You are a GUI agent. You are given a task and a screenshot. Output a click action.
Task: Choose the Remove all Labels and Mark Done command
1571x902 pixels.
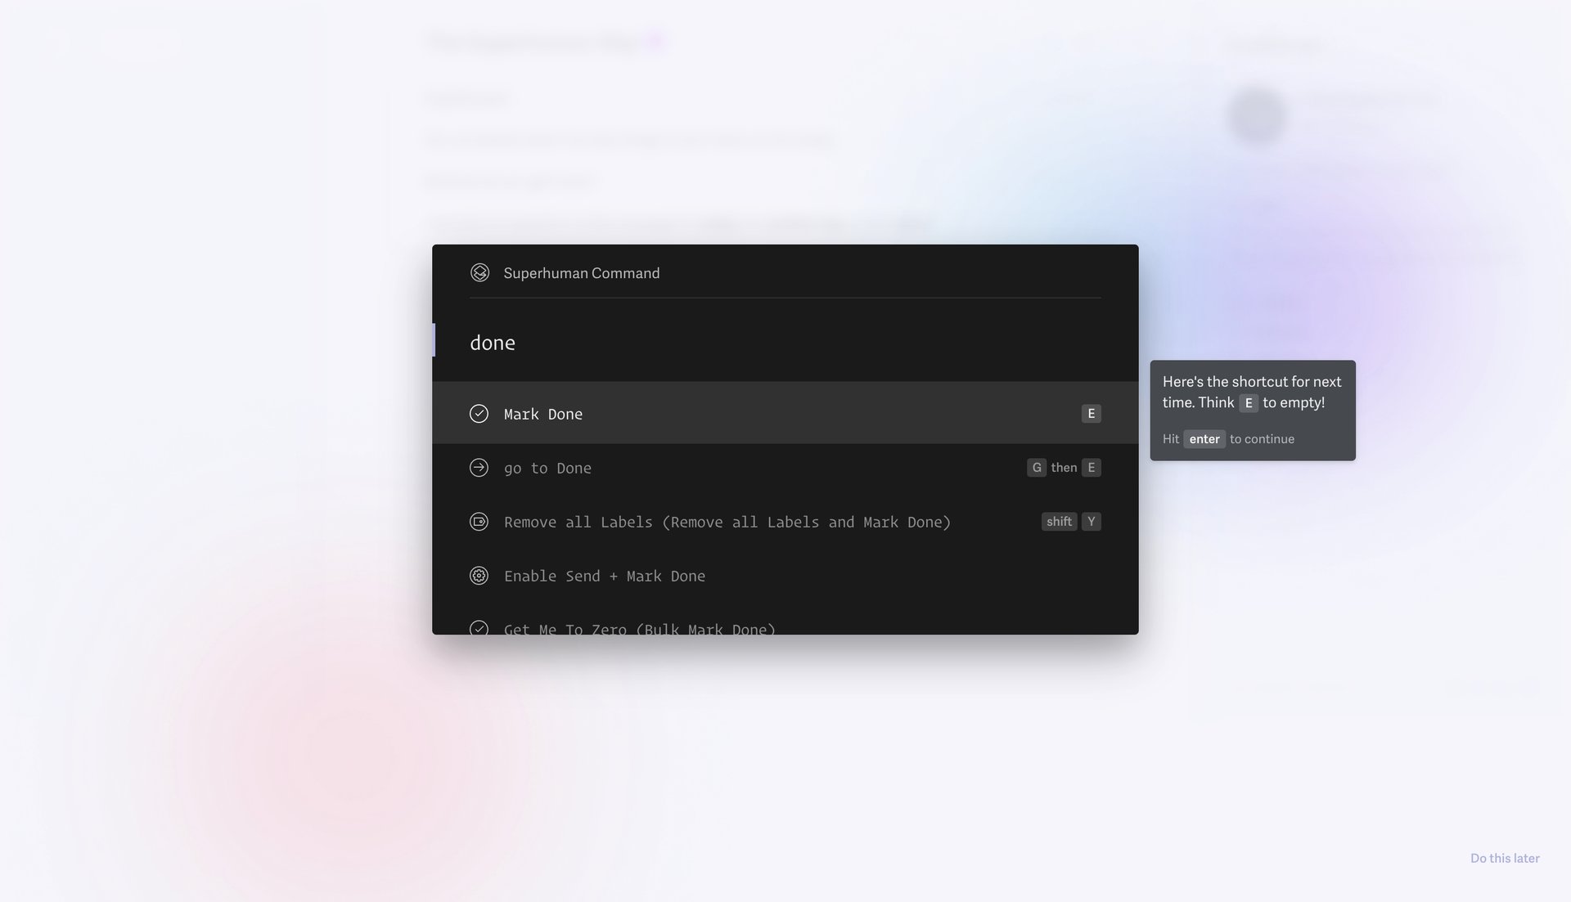coord(727,521)
